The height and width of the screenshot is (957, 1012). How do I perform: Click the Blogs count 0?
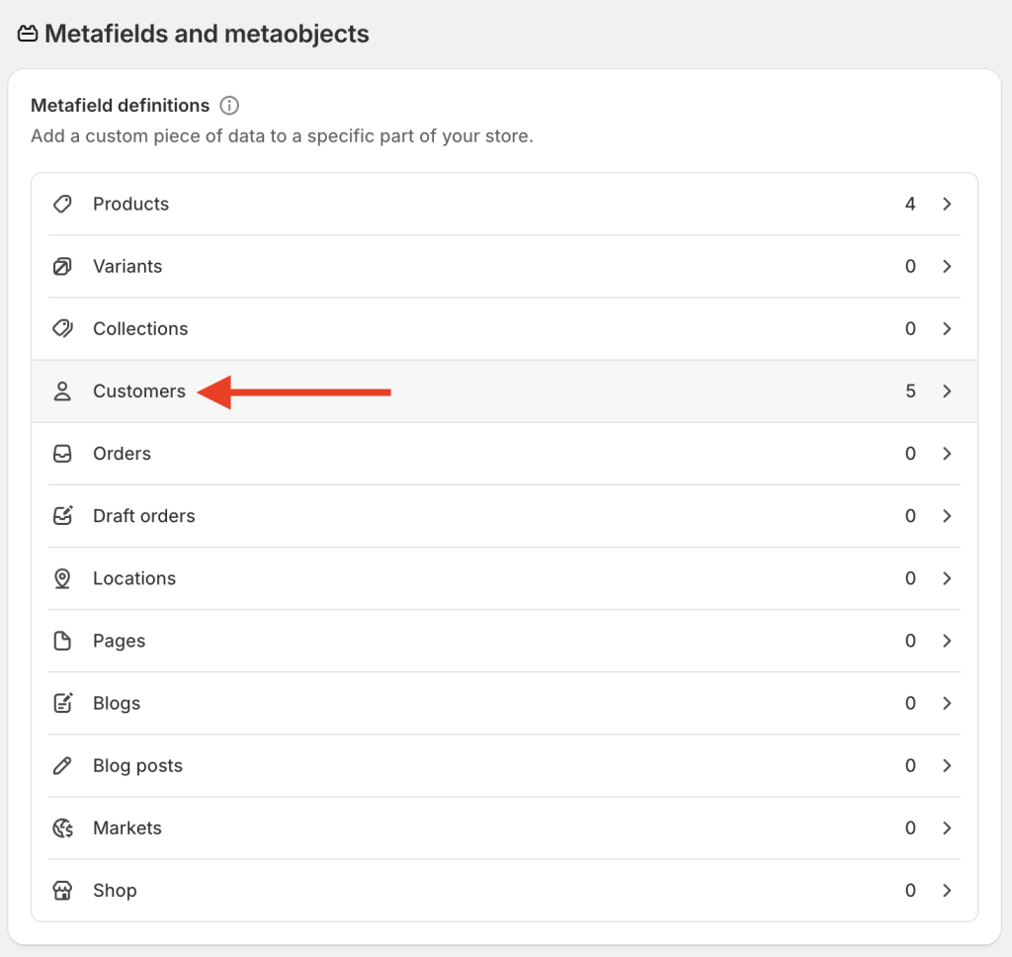coord(910,703)
